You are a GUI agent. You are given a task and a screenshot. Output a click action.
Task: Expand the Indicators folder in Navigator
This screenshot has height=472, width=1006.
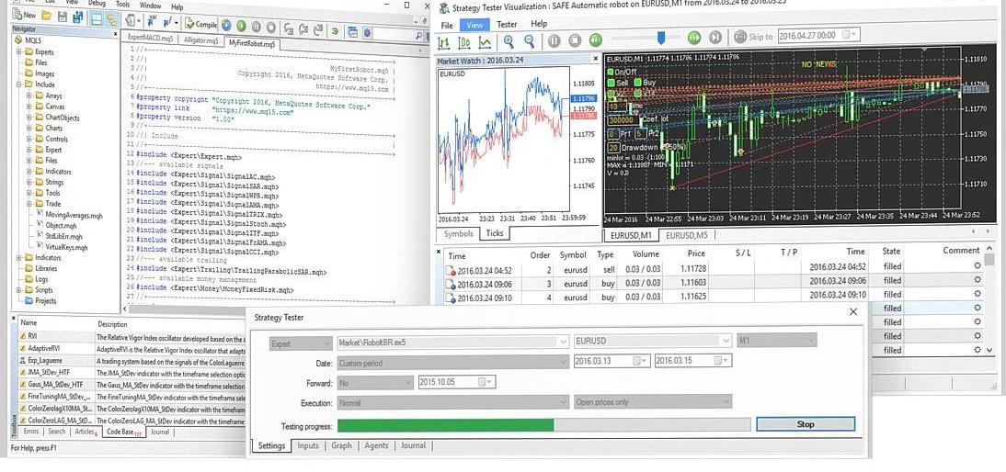(19, 257)
